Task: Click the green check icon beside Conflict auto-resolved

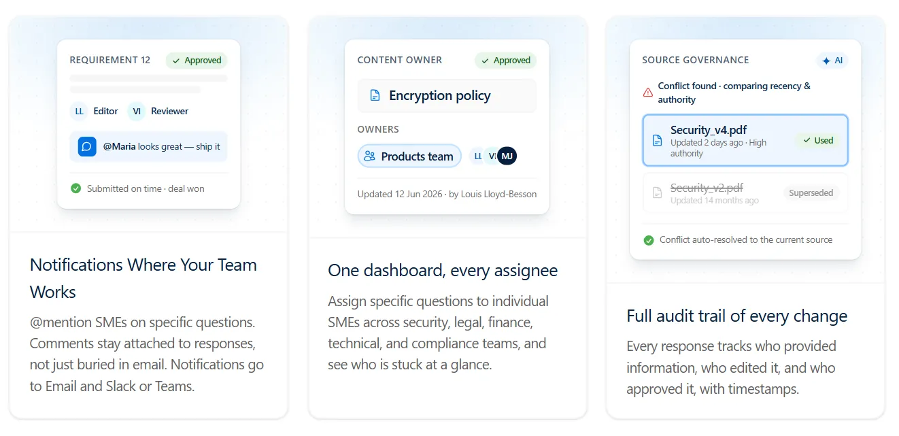Action: coord(649,240)
